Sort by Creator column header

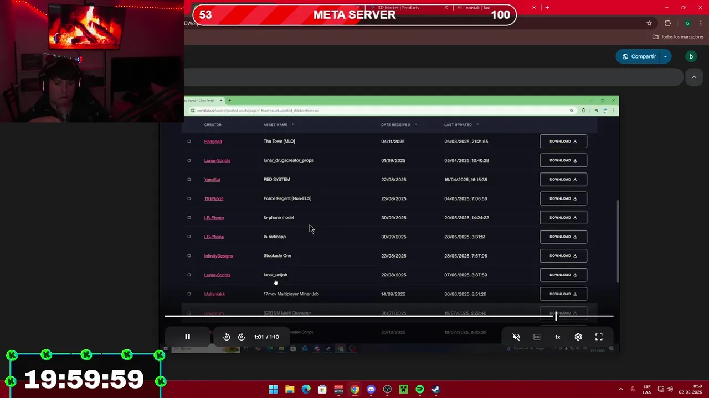click(213, 125)
